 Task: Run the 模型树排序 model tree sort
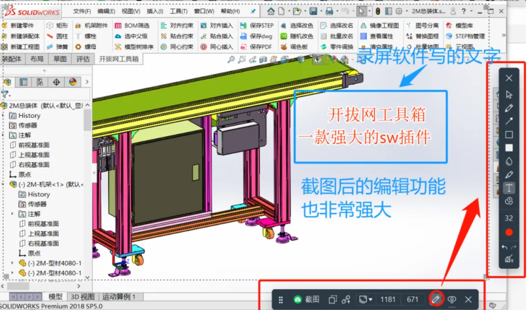point(134,47)
